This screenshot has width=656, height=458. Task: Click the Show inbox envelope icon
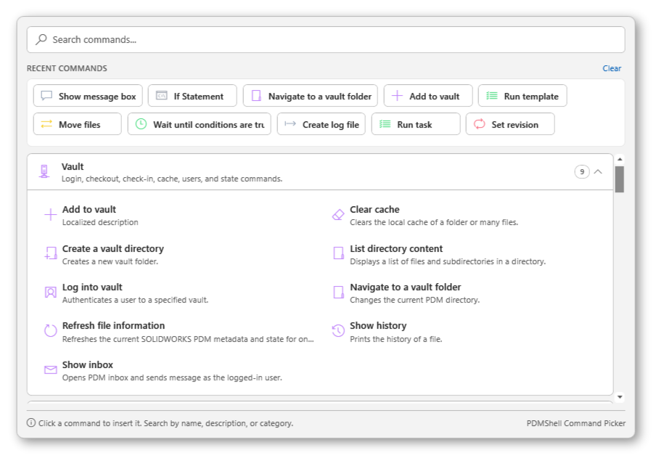(x=51, y=369)
